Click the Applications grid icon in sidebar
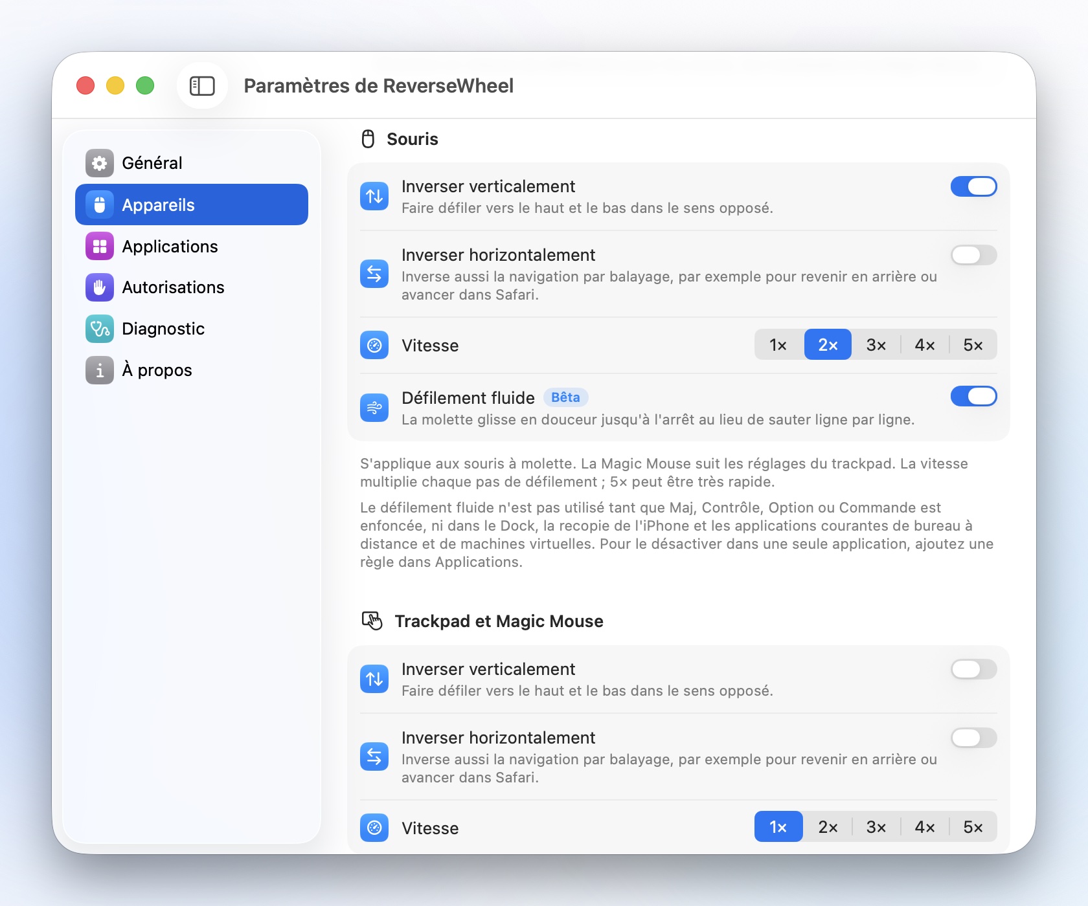Viewport: 1088px width, 906px height. pos(100,247)
